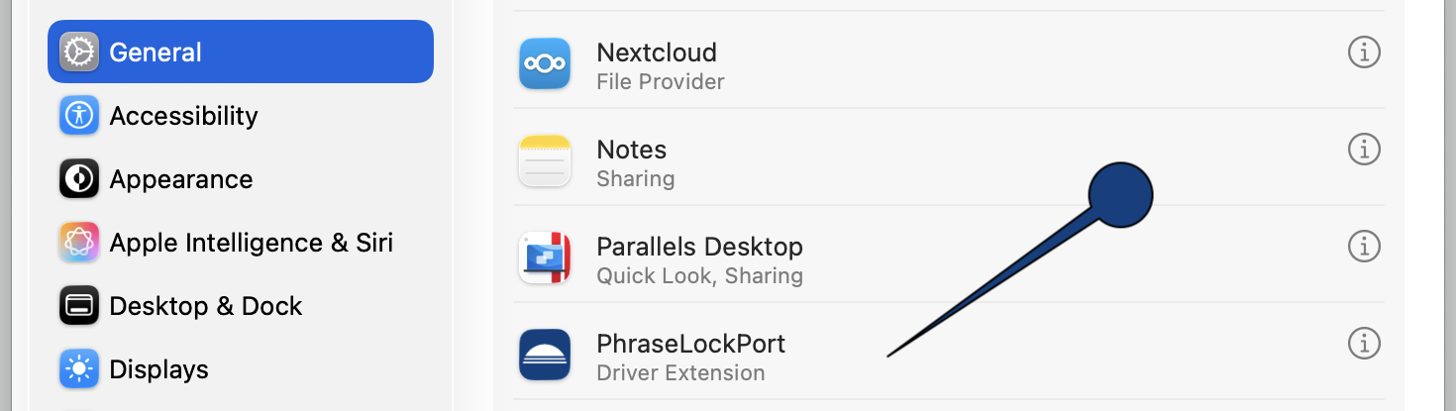Click the "Parallels Desktop" name text
The image size is (1456, 411).
pyautogui.click(x=699, y=247)
